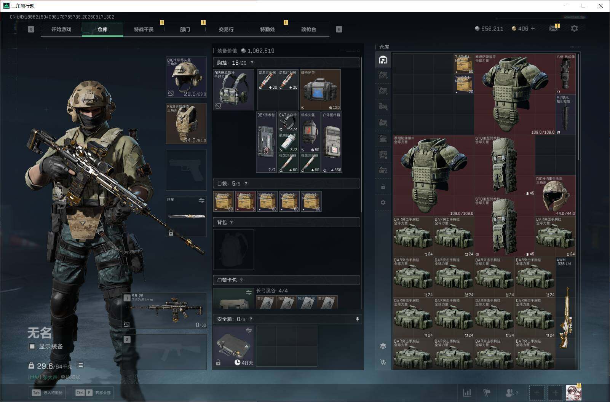The image size is (610, 402).
Task: Open the statistics bar-chart icon at bottom
Action: pyautogui.click(x=467, y=392)
